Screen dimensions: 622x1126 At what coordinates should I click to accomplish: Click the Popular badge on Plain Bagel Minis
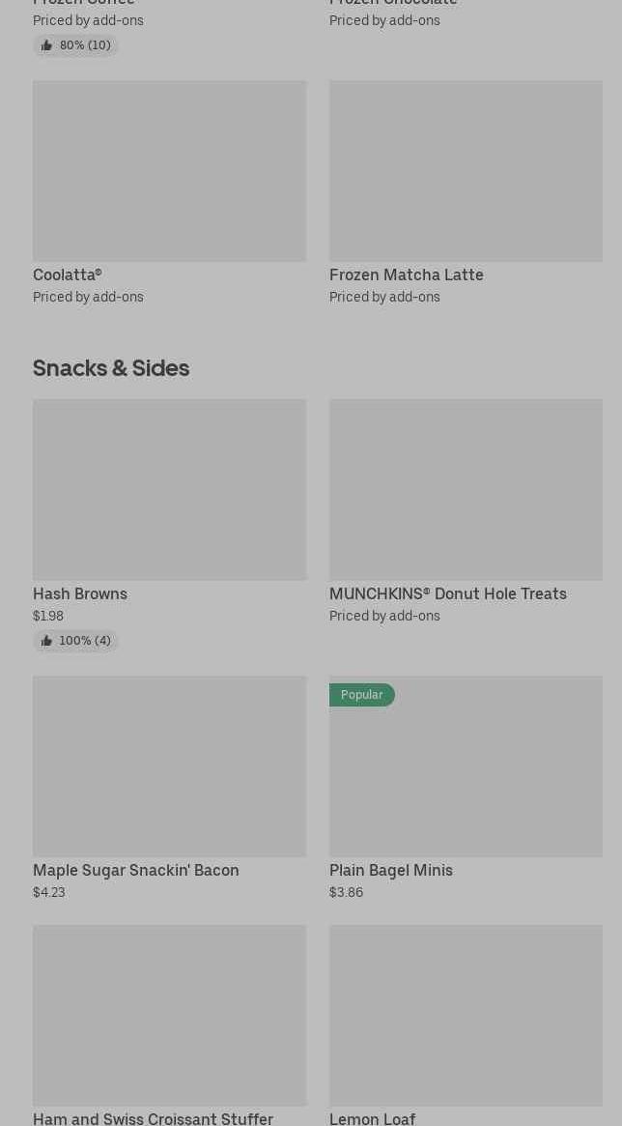click(361, 695)
